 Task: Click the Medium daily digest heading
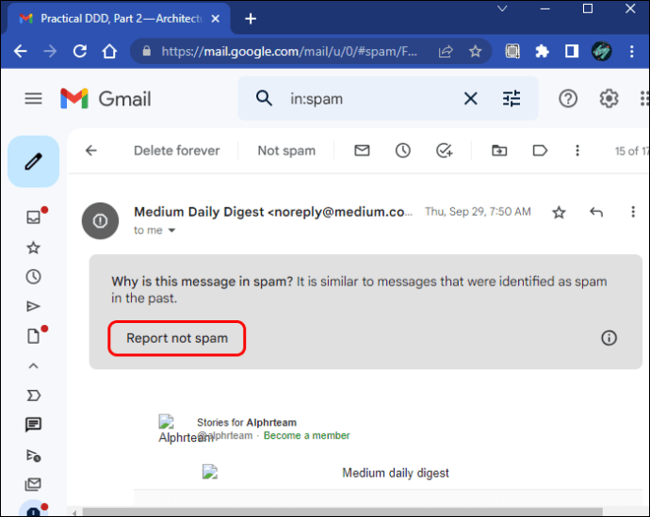tap(395, 473)
